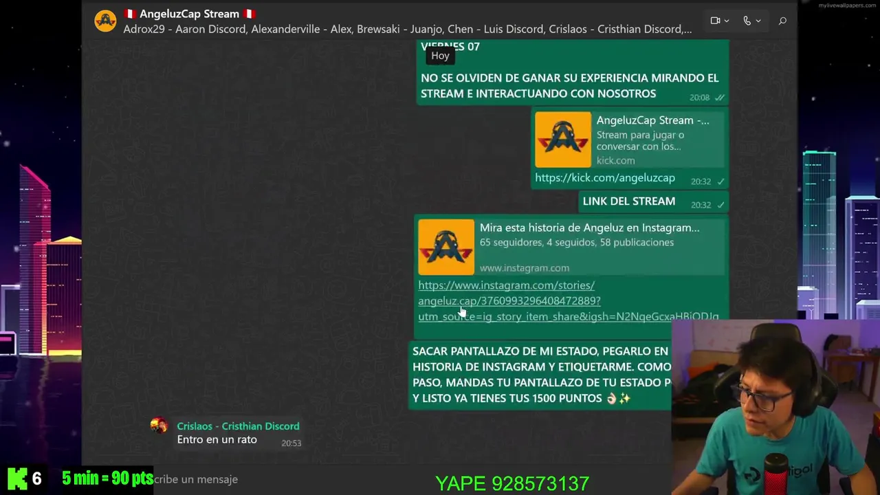Click the Hoy date badge
Image resolution: width=880 pixels, height=495 pixels.
point(440,56)
